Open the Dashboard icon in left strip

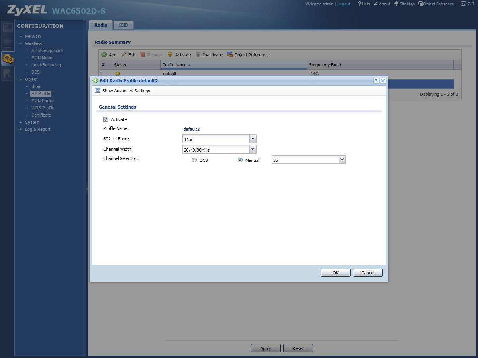point(8,28)
